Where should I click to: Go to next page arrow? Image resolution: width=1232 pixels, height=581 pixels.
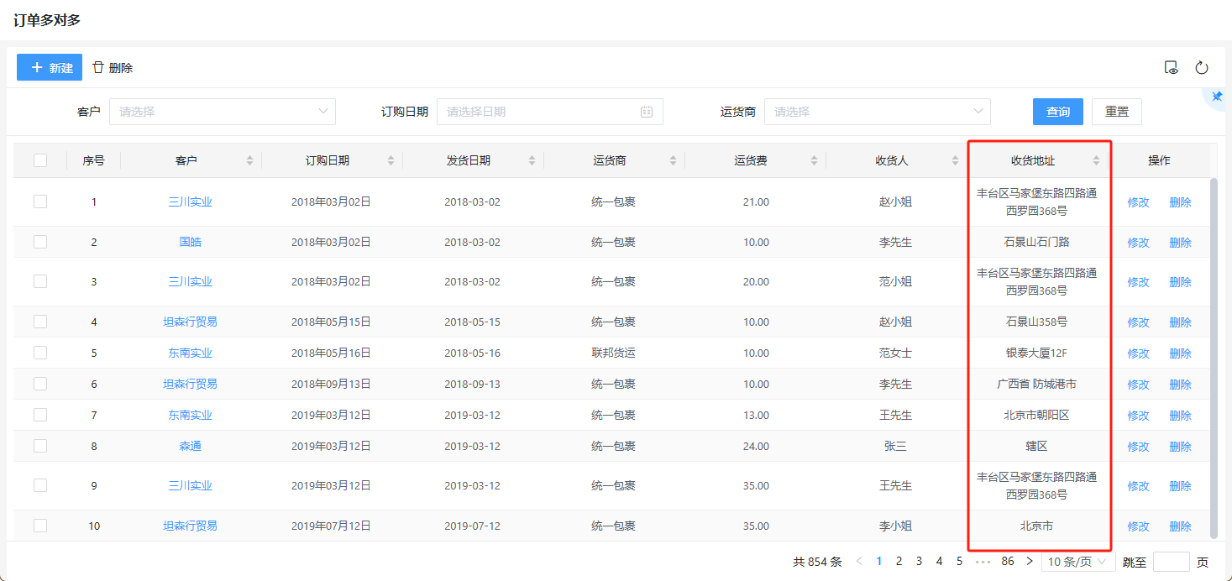[x=1030, y=561]
